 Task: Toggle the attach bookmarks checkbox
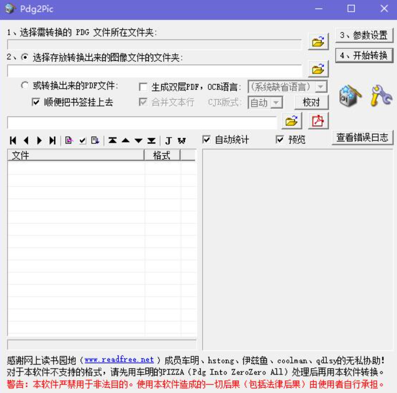point(36,102)
